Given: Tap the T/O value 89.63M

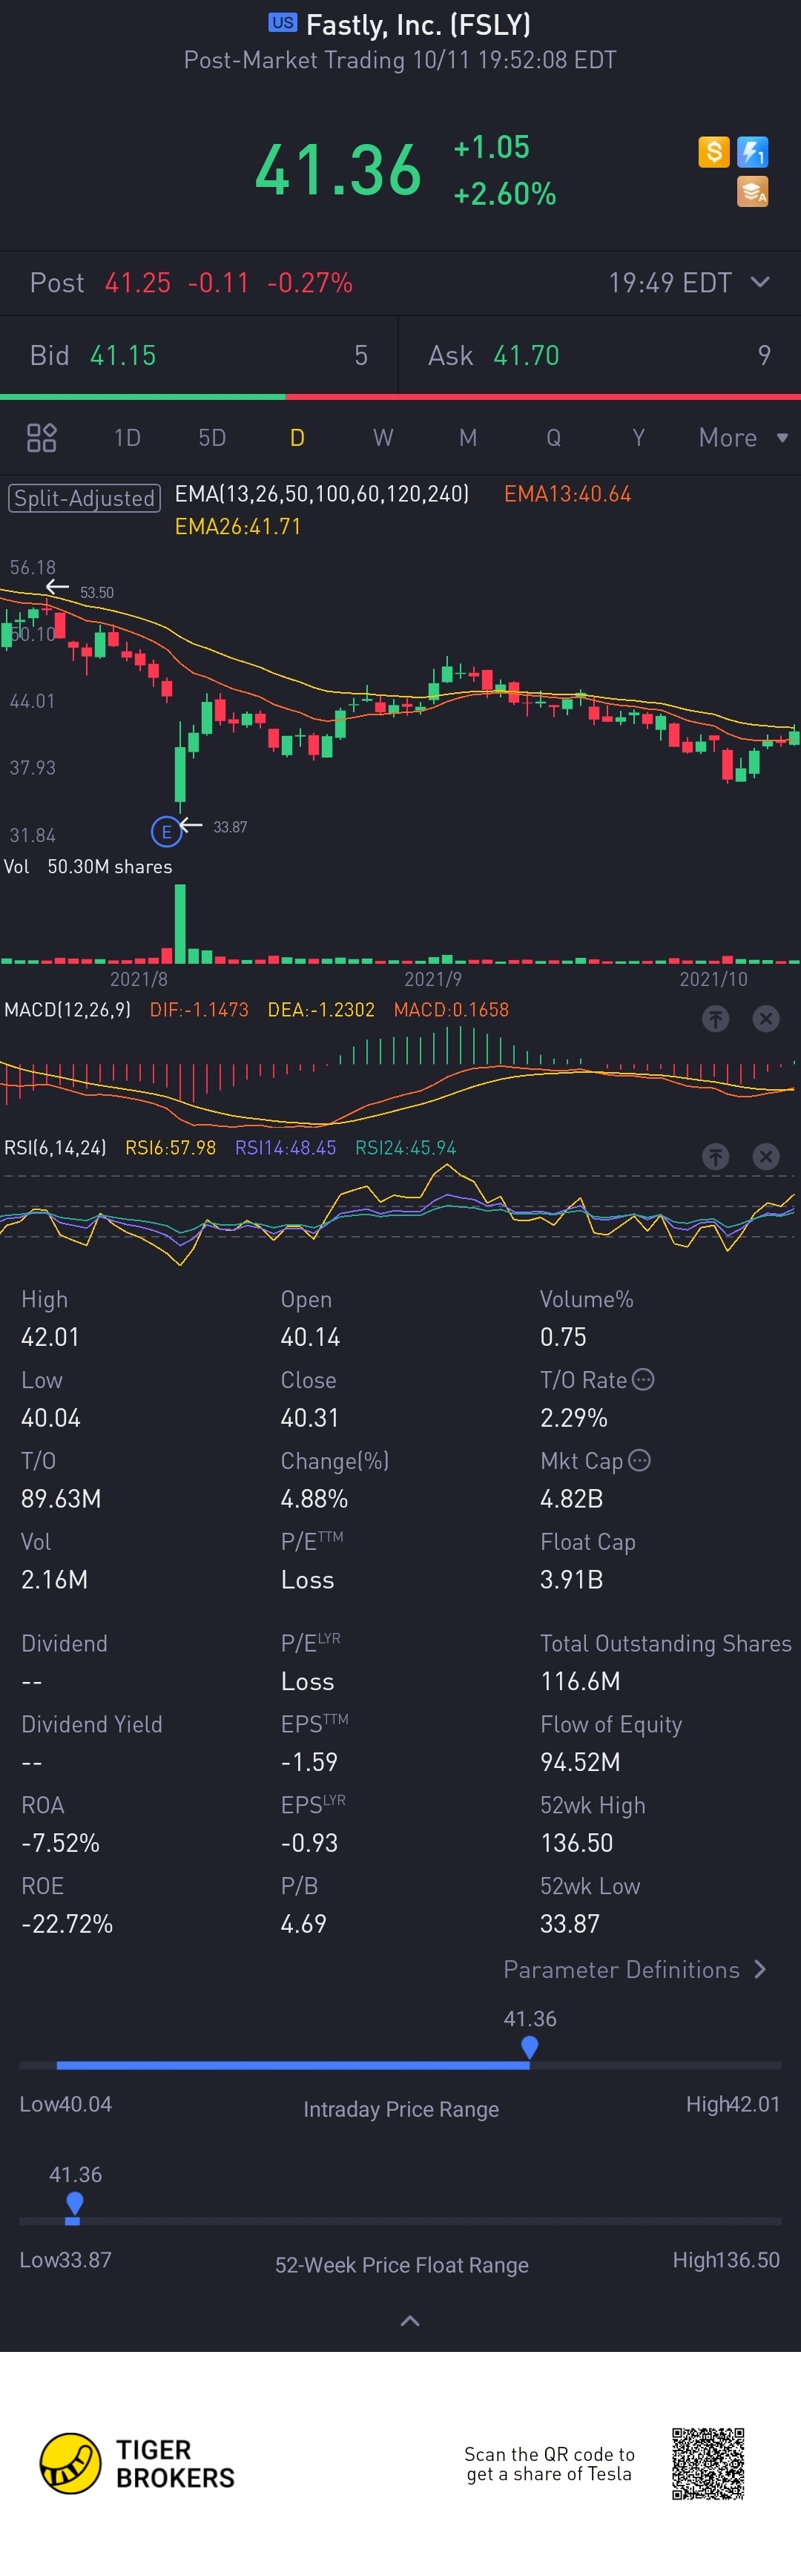Looking at the screenshot, I should coord(61,1498).
